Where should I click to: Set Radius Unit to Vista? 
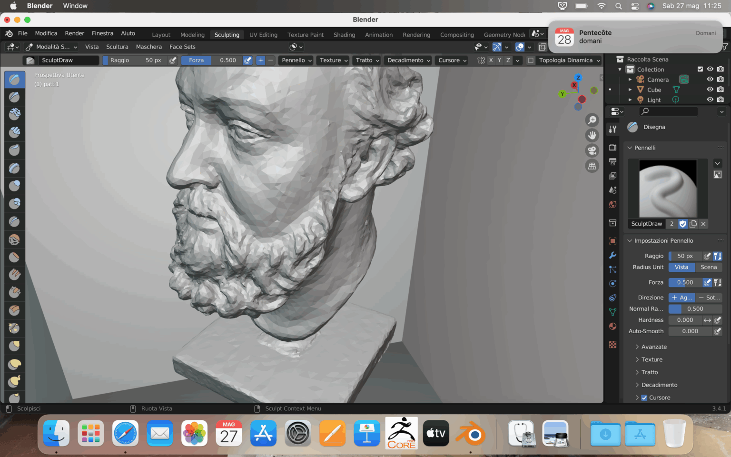(x=681, y=268)
